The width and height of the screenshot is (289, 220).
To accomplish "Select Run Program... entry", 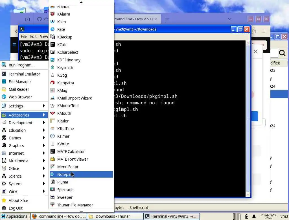I will [x=24, y=65].
